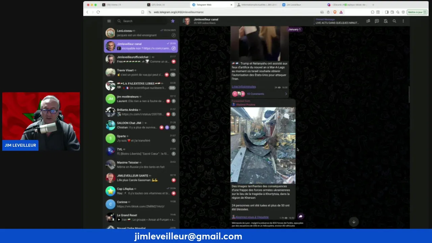This screenshot has height=243, width=432.
Task: Open the three-dot more options menu
Action: pyautogui.click(x=403, y=21)
